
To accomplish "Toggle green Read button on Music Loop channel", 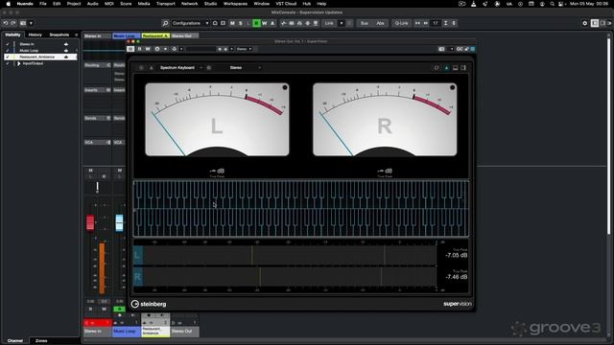I will pos(119,309).
